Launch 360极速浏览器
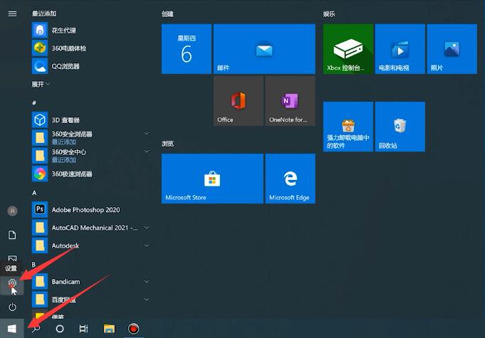This screenshot has width=485, height=338. pyautogui.click(x=90, y=174)
